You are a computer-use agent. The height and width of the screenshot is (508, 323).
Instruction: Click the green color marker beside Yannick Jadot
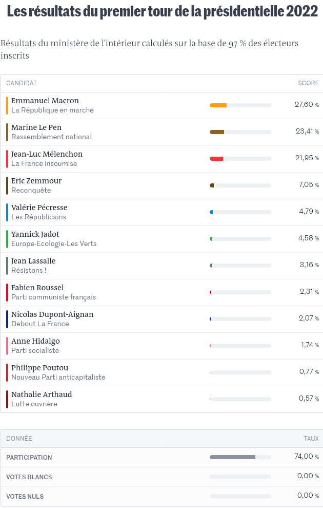click(7, 239)
